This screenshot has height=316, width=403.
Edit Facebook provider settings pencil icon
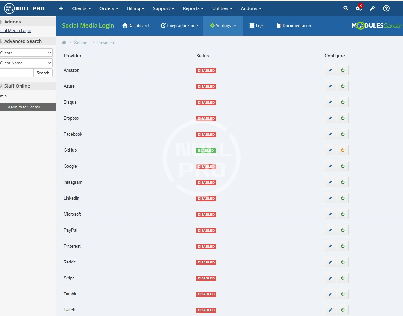(330, 134)
